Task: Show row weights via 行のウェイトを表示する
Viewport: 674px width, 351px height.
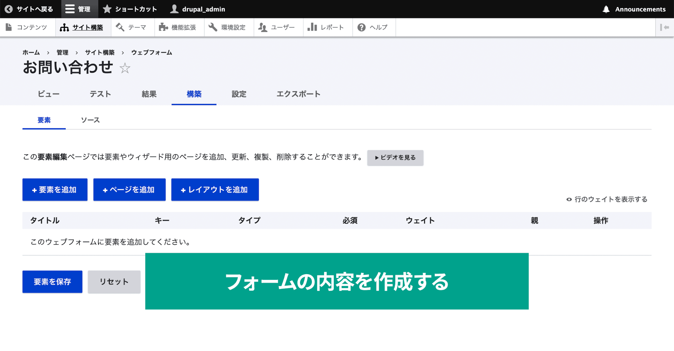Action: pyautogui.click(x=607, y=199)
